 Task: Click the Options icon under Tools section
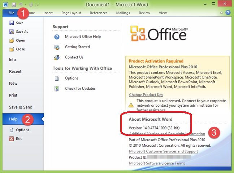[57, 78]
